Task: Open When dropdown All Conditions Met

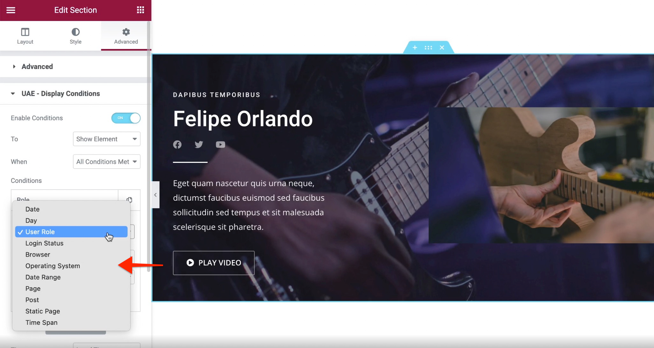Action: [x=106, y=162]
